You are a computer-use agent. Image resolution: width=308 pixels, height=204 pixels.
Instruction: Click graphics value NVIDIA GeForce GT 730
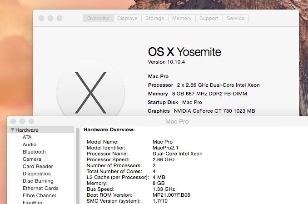(x=214, y=111)
